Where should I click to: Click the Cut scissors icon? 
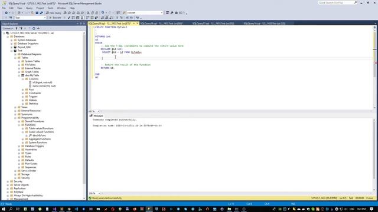tap(88, 13)
